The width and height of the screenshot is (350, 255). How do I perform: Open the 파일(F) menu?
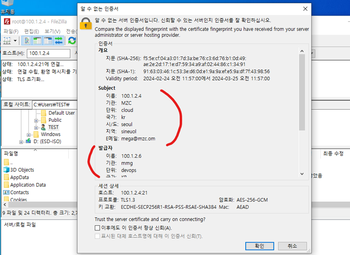(11, 31)
